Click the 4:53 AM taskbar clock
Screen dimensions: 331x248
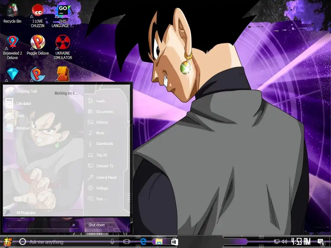[x=301, y=242]
